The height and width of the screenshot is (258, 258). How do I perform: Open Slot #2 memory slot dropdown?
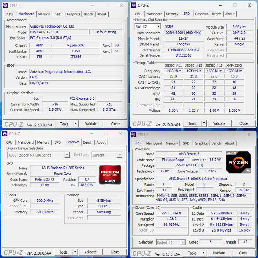point(158,26)
